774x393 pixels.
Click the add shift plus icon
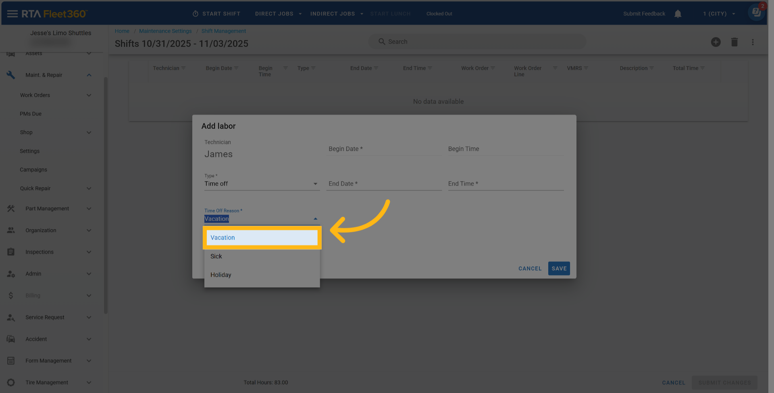(716, 42)
